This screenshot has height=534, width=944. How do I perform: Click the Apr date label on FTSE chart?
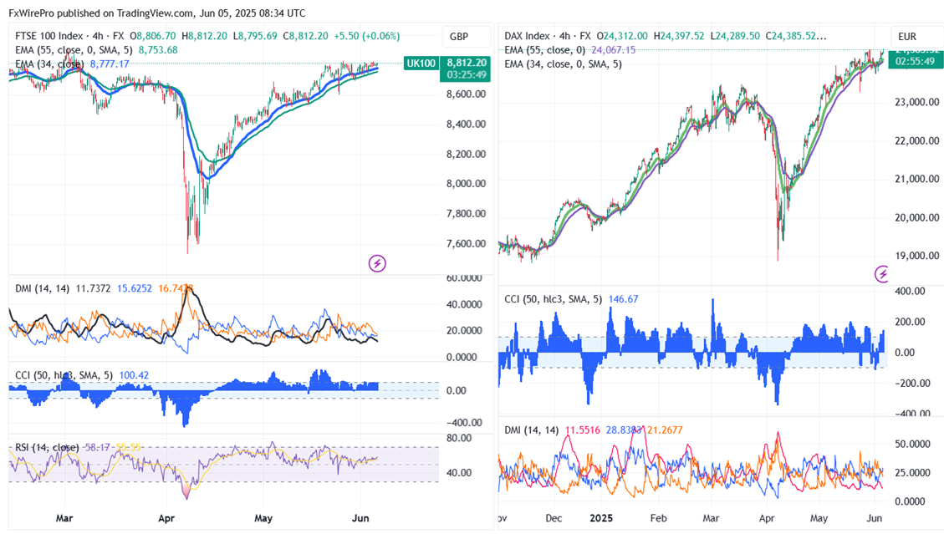166,518
